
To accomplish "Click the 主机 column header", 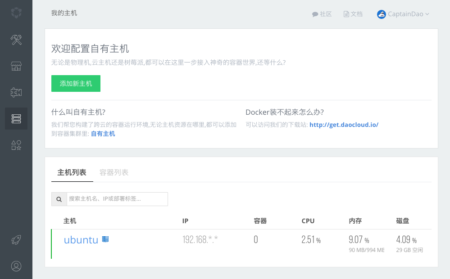I will point(70,221).
